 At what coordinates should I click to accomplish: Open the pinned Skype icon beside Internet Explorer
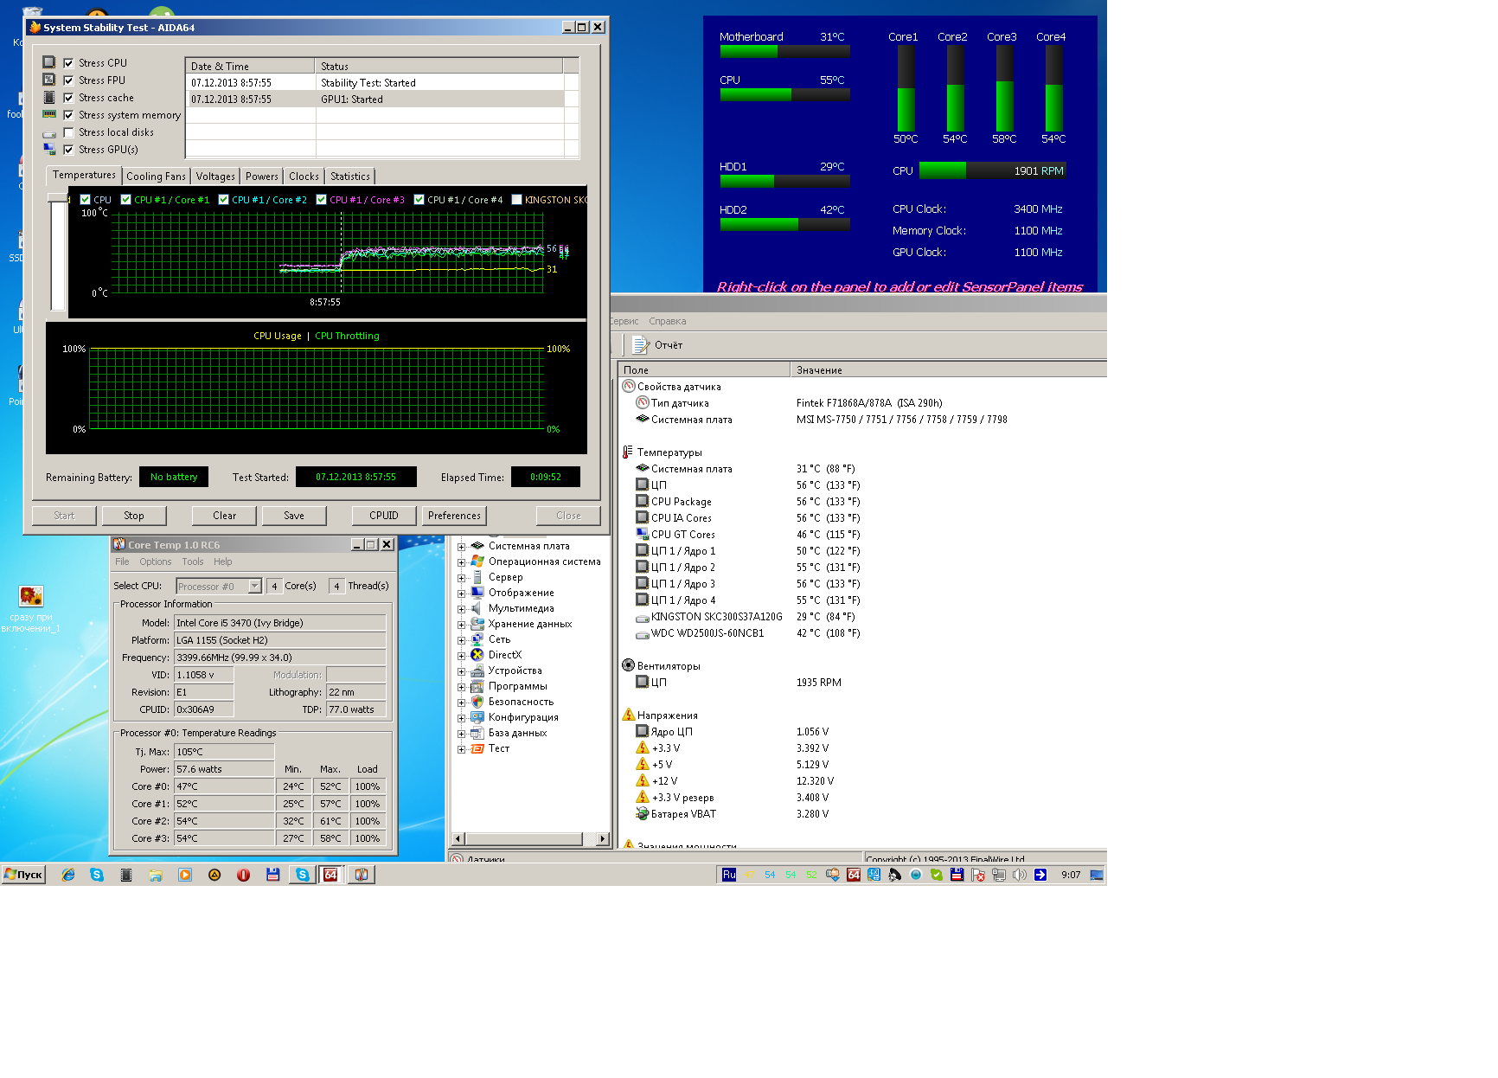tap(97, 875)
